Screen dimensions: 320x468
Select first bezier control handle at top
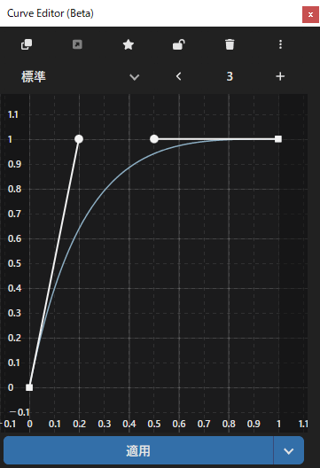79,139
